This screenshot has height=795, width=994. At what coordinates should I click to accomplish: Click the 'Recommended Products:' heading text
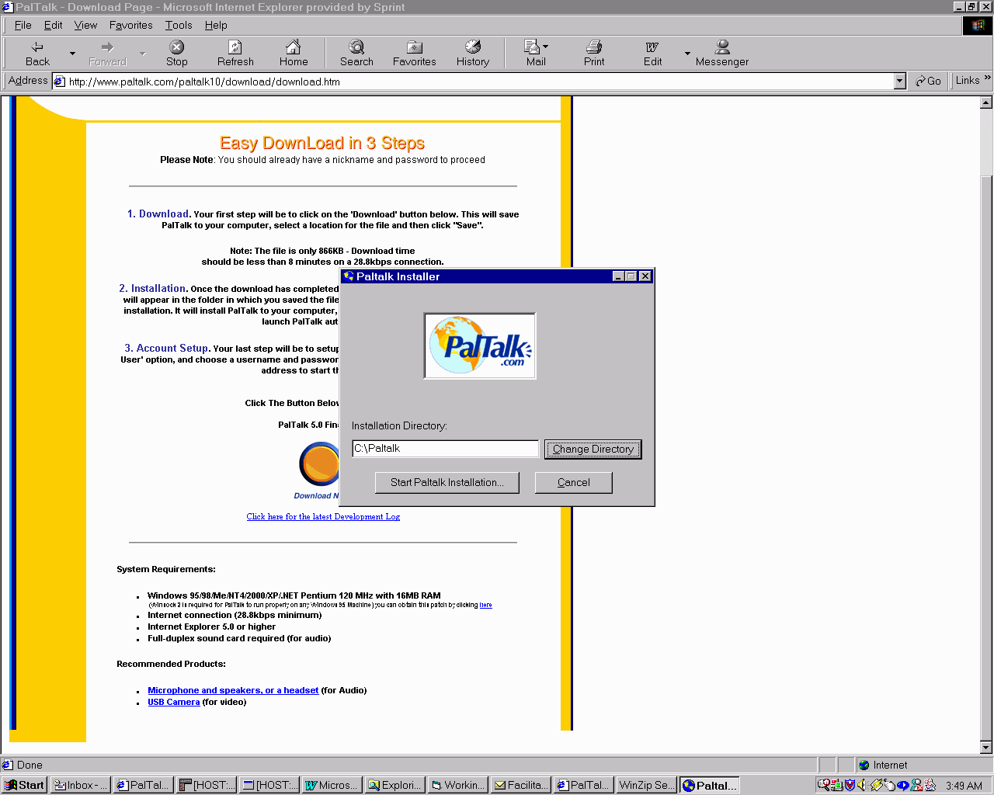tap(171, 664)
